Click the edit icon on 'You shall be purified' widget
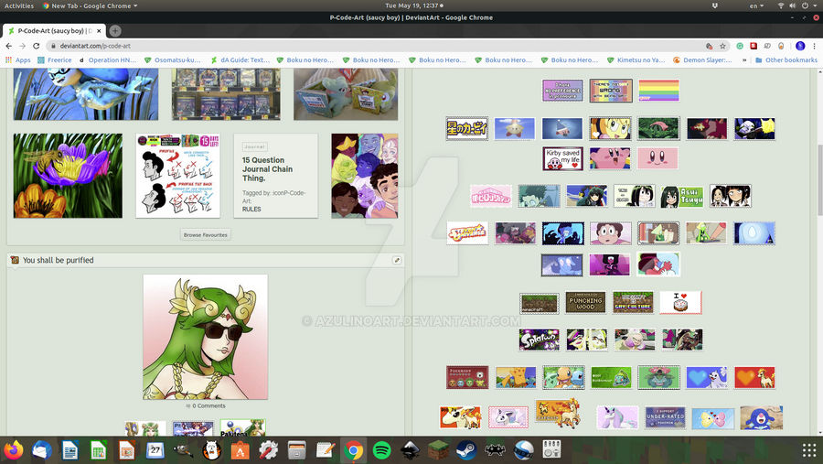823x464 pixels. [397, 260]
